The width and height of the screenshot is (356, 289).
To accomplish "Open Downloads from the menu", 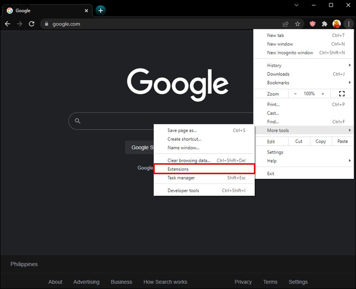I will coord(304,74).
